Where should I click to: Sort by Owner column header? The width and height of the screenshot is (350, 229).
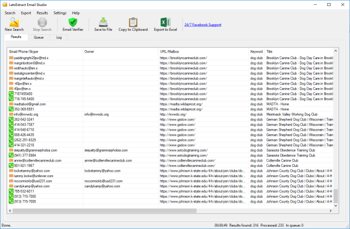tap(120, 51)
